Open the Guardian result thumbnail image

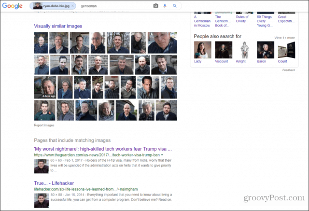(x=42, y=166)
